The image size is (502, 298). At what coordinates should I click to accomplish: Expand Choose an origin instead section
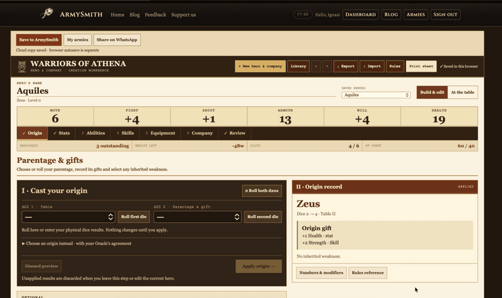pyautogui.click(x=77, y=243)
